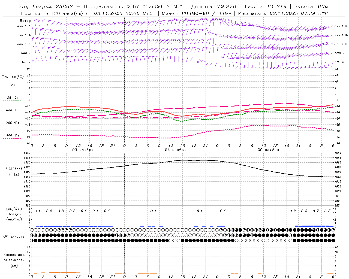Click the Конвективн. convective cloud label
Image resolution: width=349 pixels, height=279 pixels.
point(14,255)
